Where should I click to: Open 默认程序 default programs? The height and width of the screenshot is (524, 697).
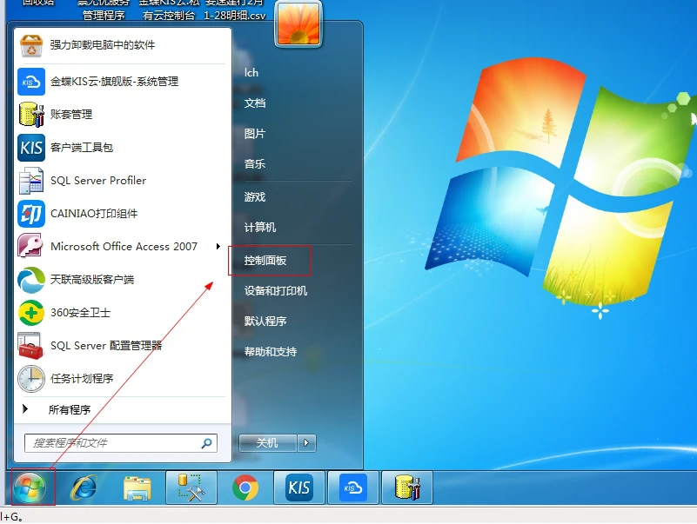[x=265, y=321]
